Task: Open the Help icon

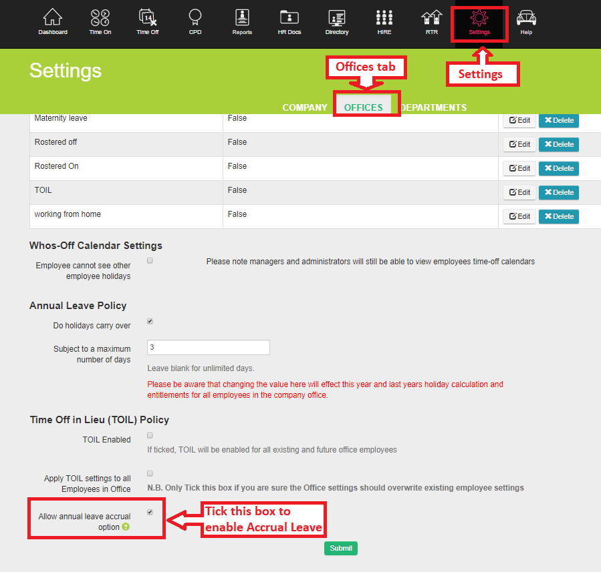Action: point(526,21)
